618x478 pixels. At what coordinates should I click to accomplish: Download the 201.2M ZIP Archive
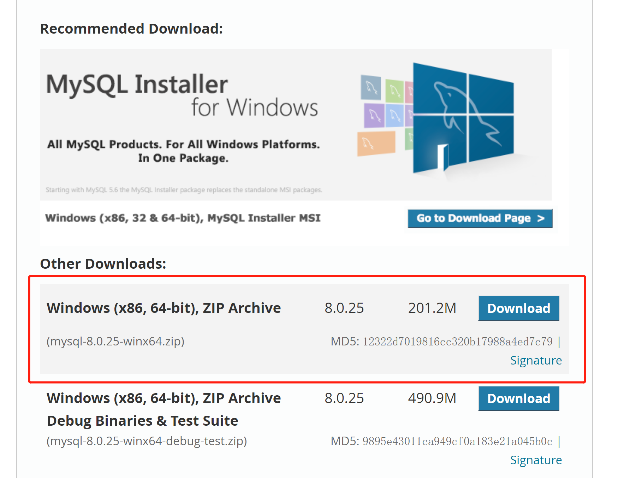pos(519,308)
